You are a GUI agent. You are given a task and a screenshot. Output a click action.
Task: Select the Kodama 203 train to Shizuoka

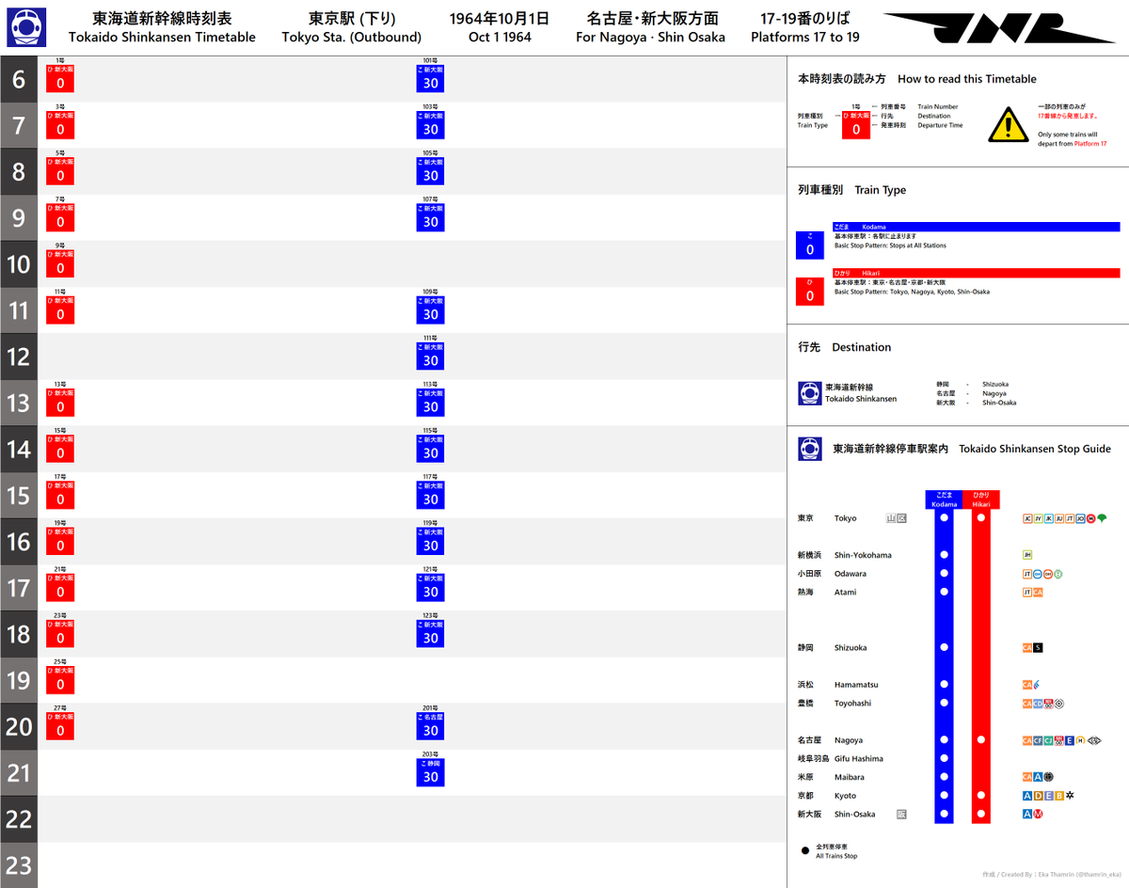point(430,771)
